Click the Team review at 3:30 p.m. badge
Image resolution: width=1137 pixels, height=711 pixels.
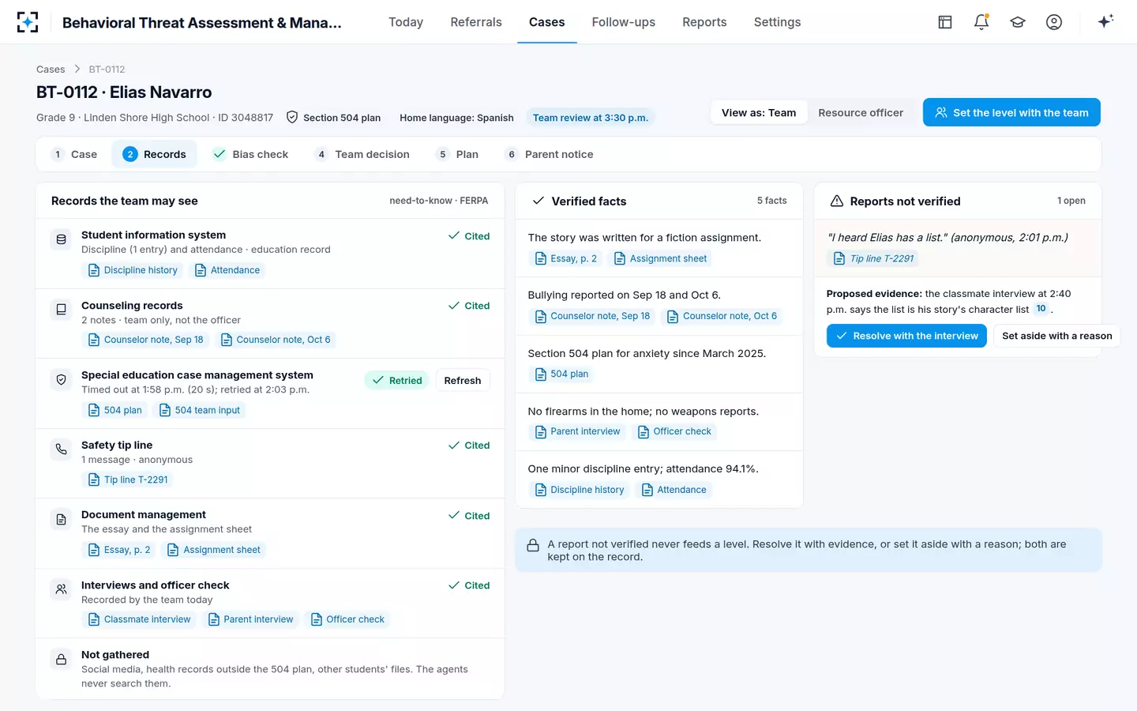pyautogui.click(x=591, y=118)
